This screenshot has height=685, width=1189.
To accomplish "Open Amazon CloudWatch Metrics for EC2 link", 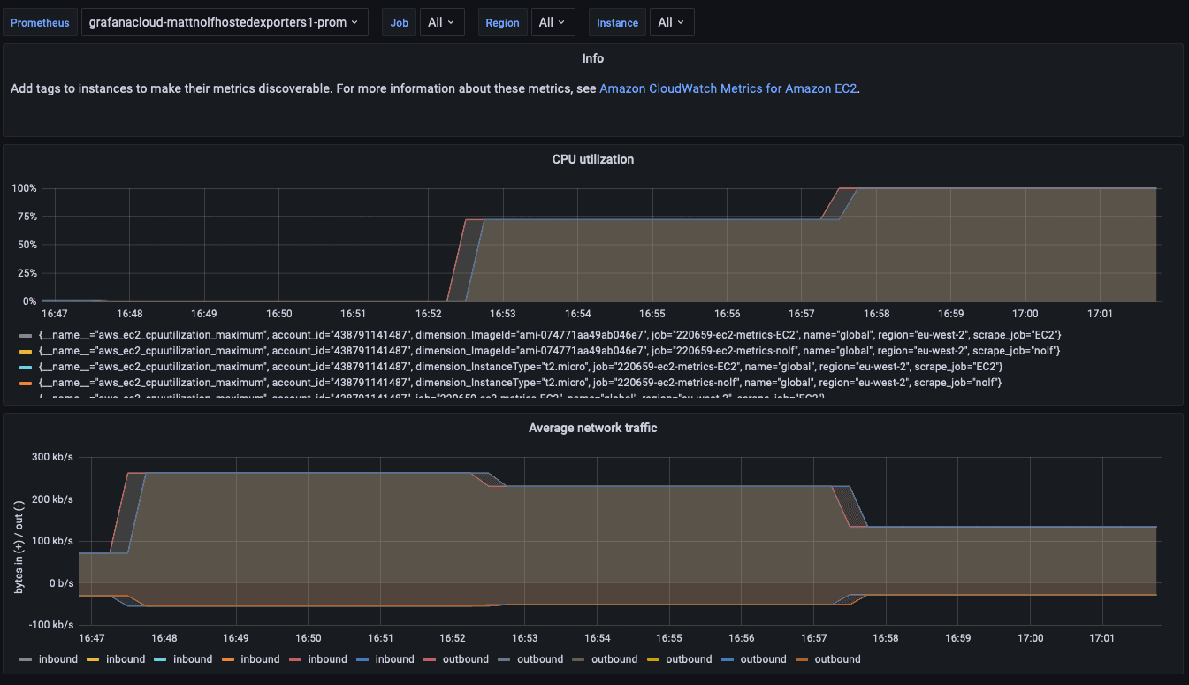I will point(728,88).
